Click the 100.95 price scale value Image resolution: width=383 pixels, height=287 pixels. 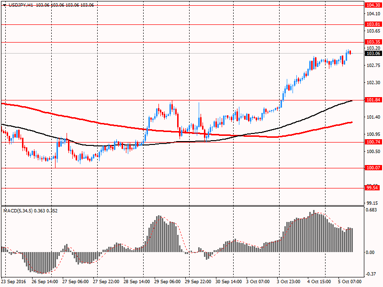tap(373, 134)
